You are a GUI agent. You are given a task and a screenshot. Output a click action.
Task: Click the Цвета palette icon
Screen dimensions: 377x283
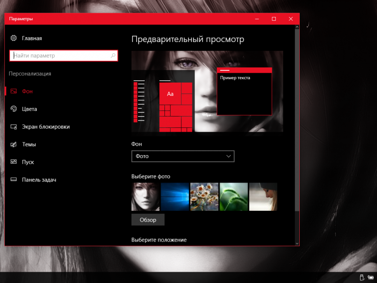click(x=14, y=109)
